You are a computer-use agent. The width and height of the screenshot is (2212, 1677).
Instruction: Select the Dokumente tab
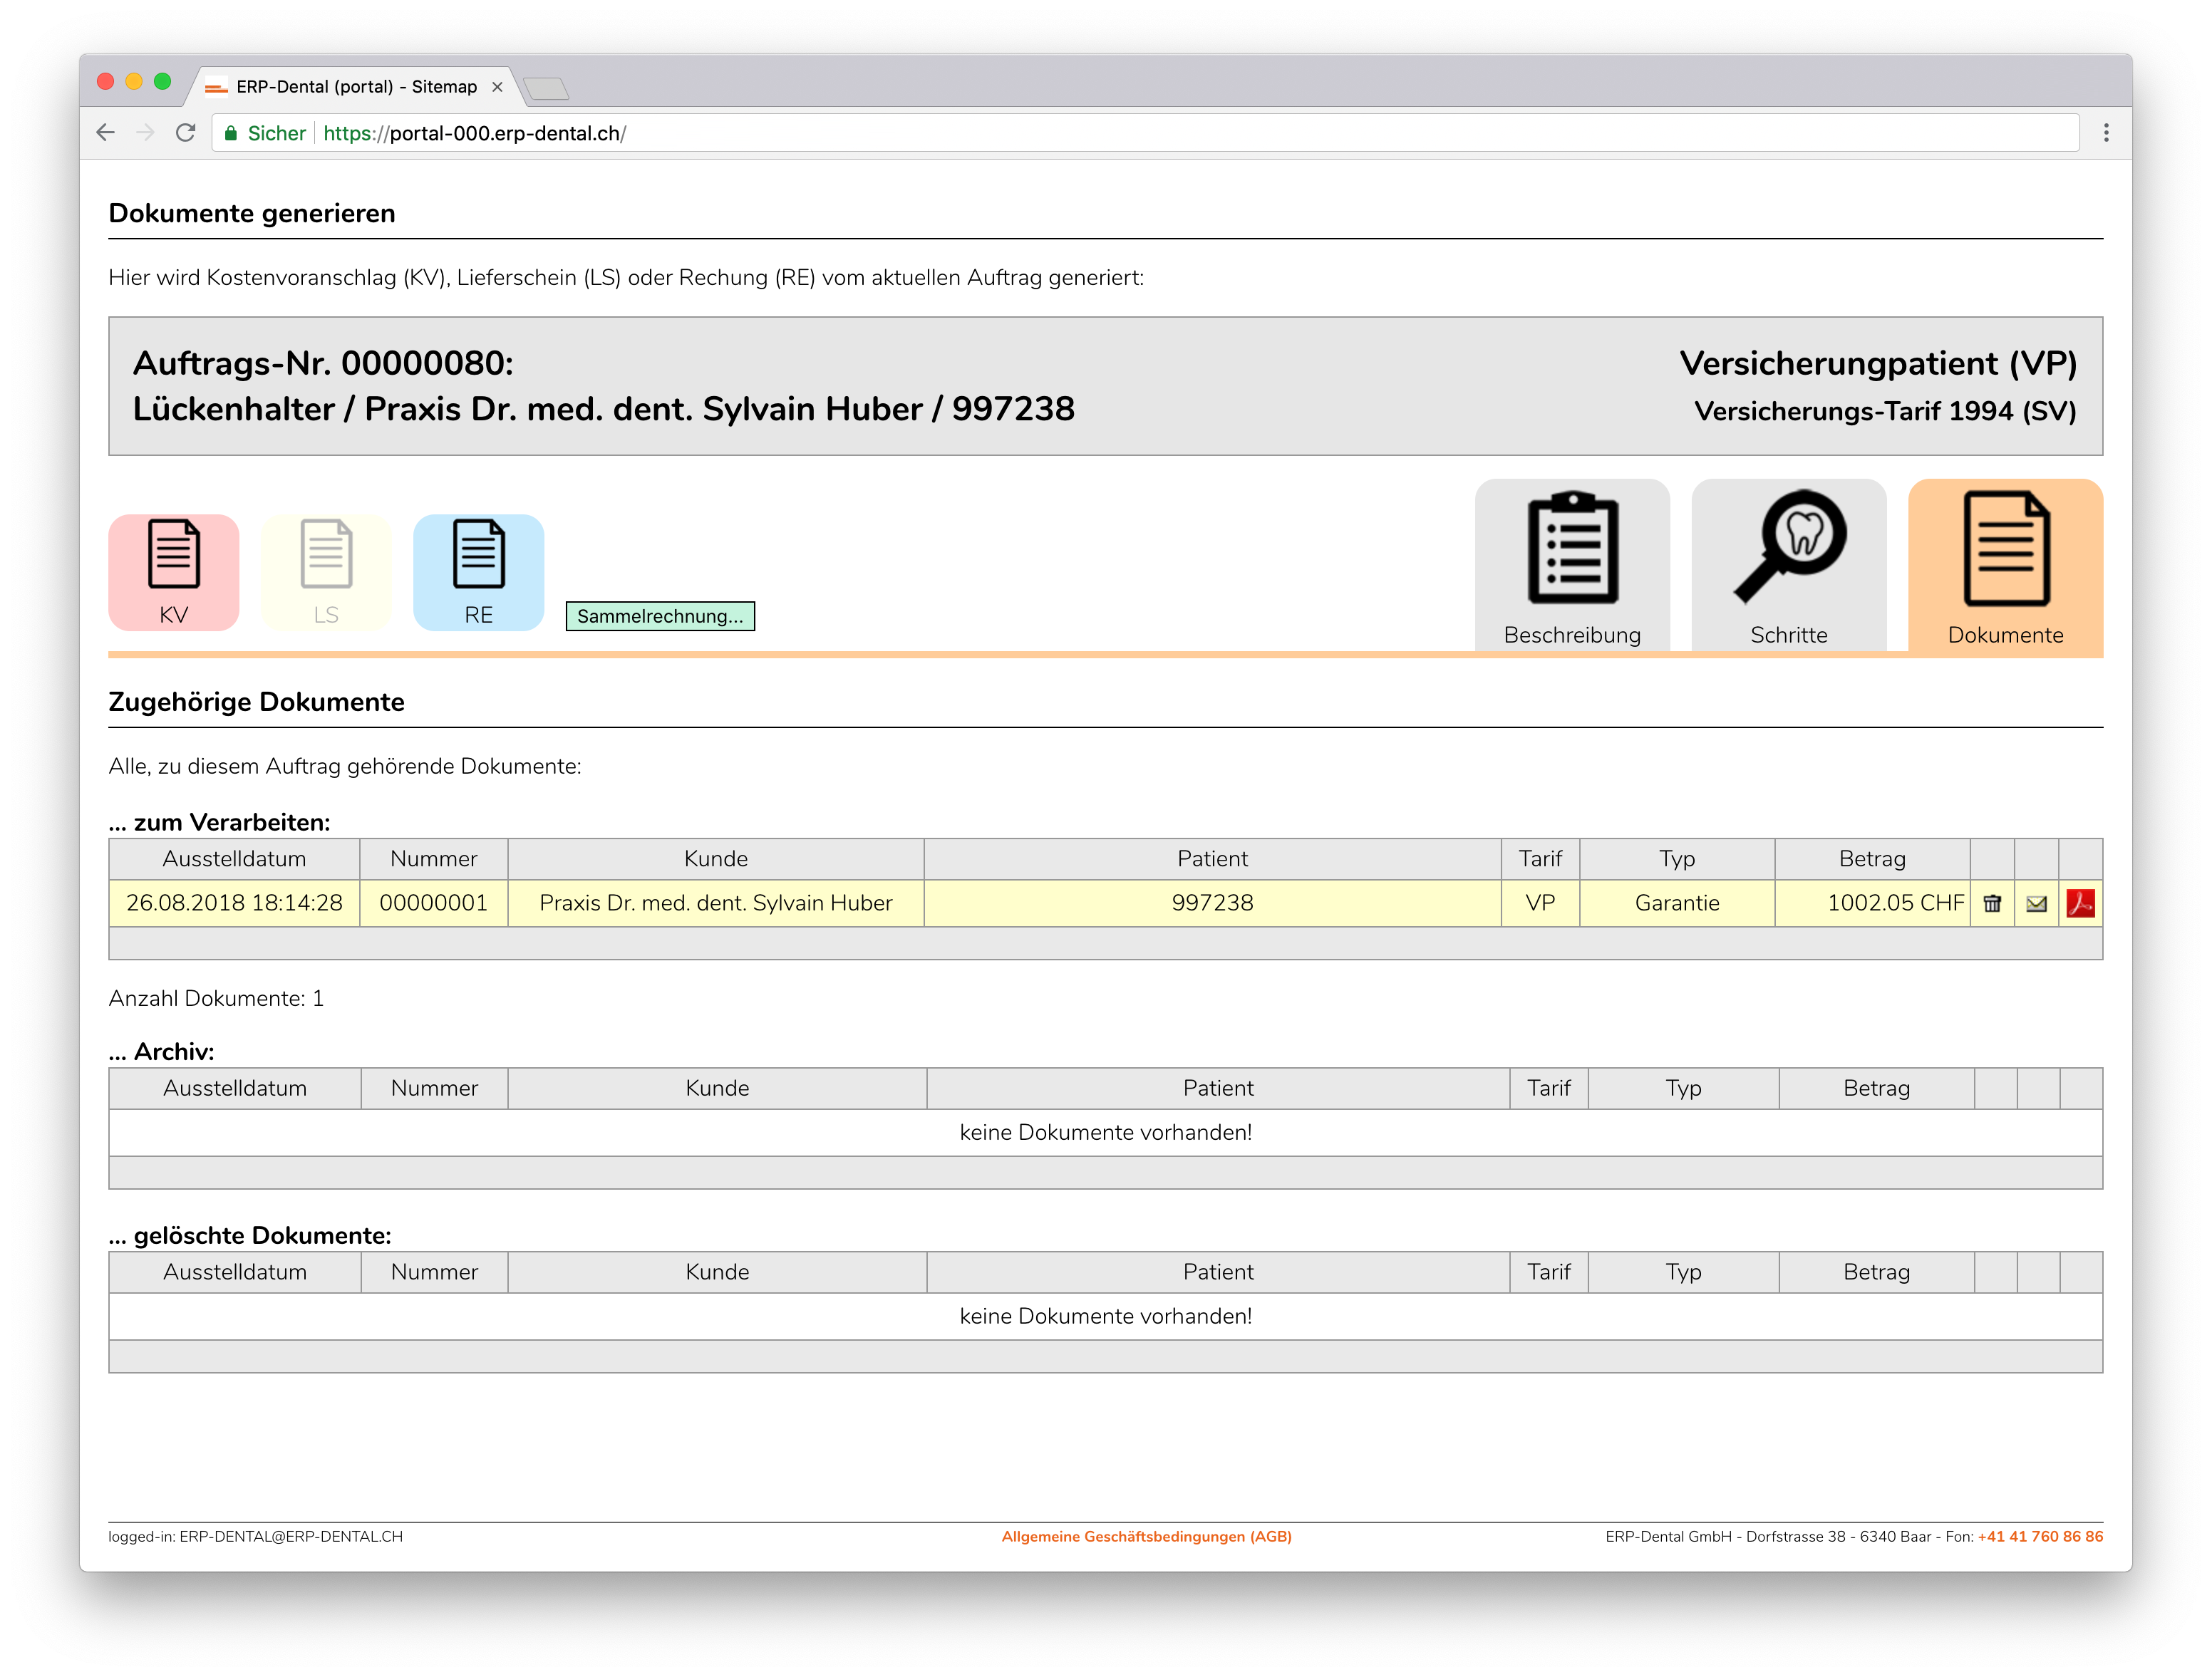(x=2005, y=566)
